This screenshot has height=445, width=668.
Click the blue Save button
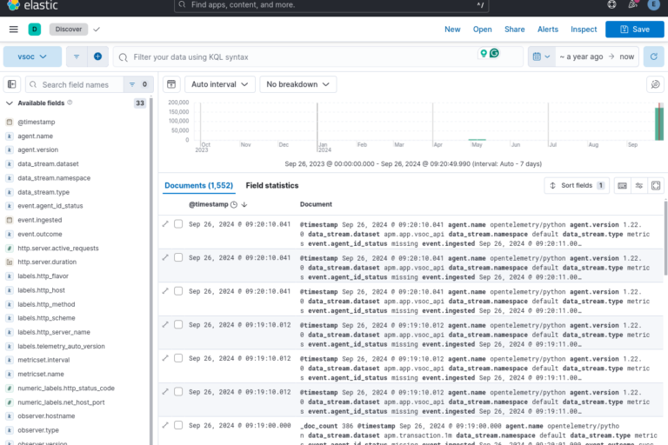[x=635, y=30]
